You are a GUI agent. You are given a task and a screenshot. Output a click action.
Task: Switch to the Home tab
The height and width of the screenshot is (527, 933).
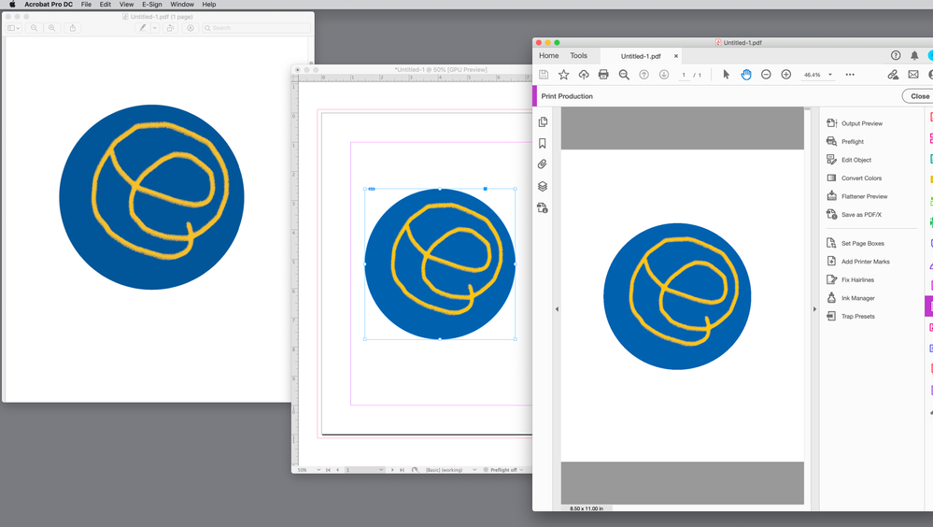[548, 55]
